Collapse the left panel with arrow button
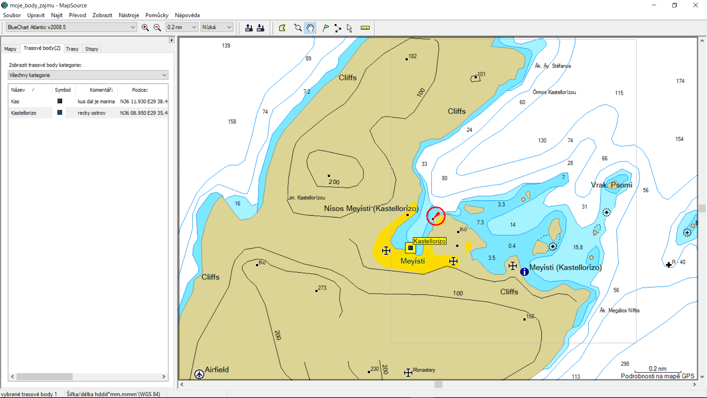The height and width of the screenshot is (398, 707). pyautogui.click(x=172, y=40)
